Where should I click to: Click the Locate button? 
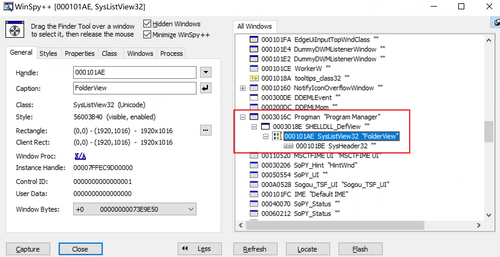(307, 249)
